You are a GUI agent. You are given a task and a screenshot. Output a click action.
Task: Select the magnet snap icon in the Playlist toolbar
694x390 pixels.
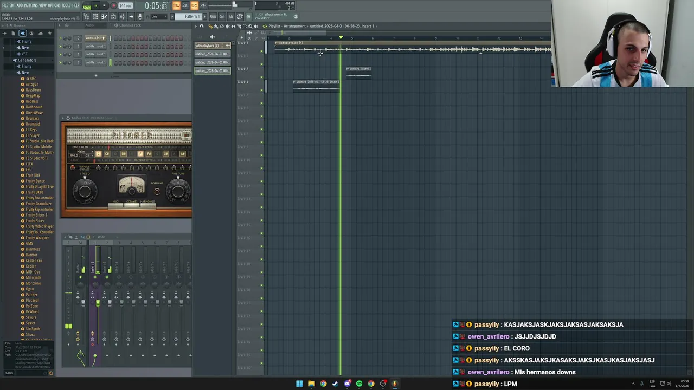(202, 26)
